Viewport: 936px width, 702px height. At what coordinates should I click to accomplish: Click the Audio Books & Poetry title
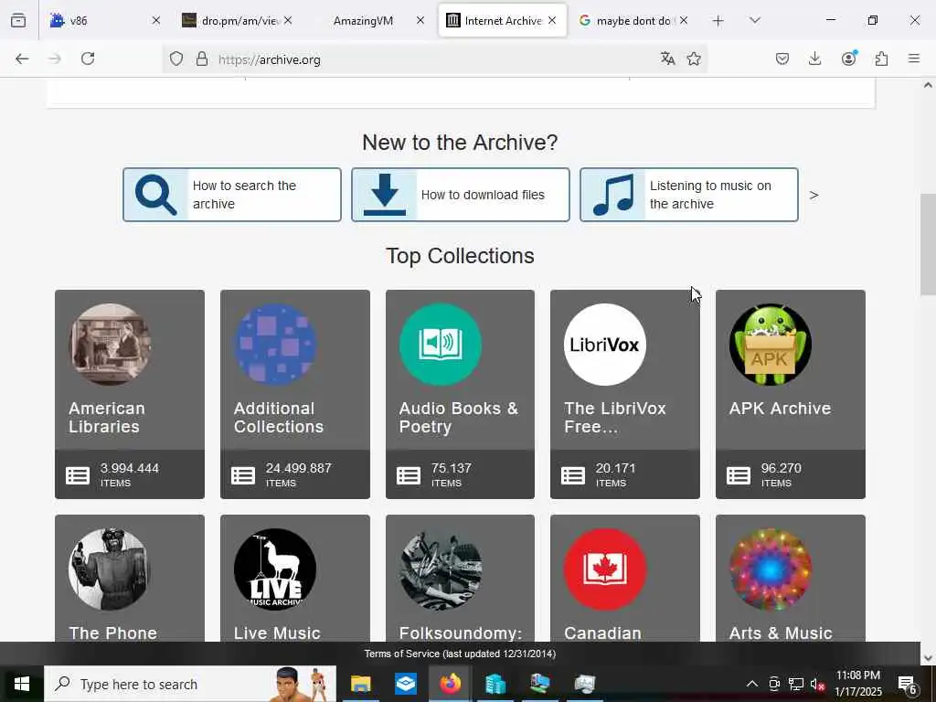point(459,417)
